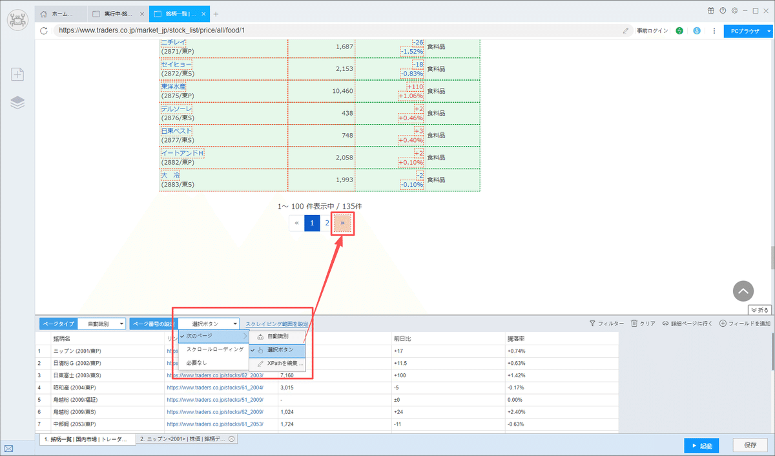This screenshot has width=775, height=456.
Task: Click the 前日比 column header
Action: click(x=448, y=338)
